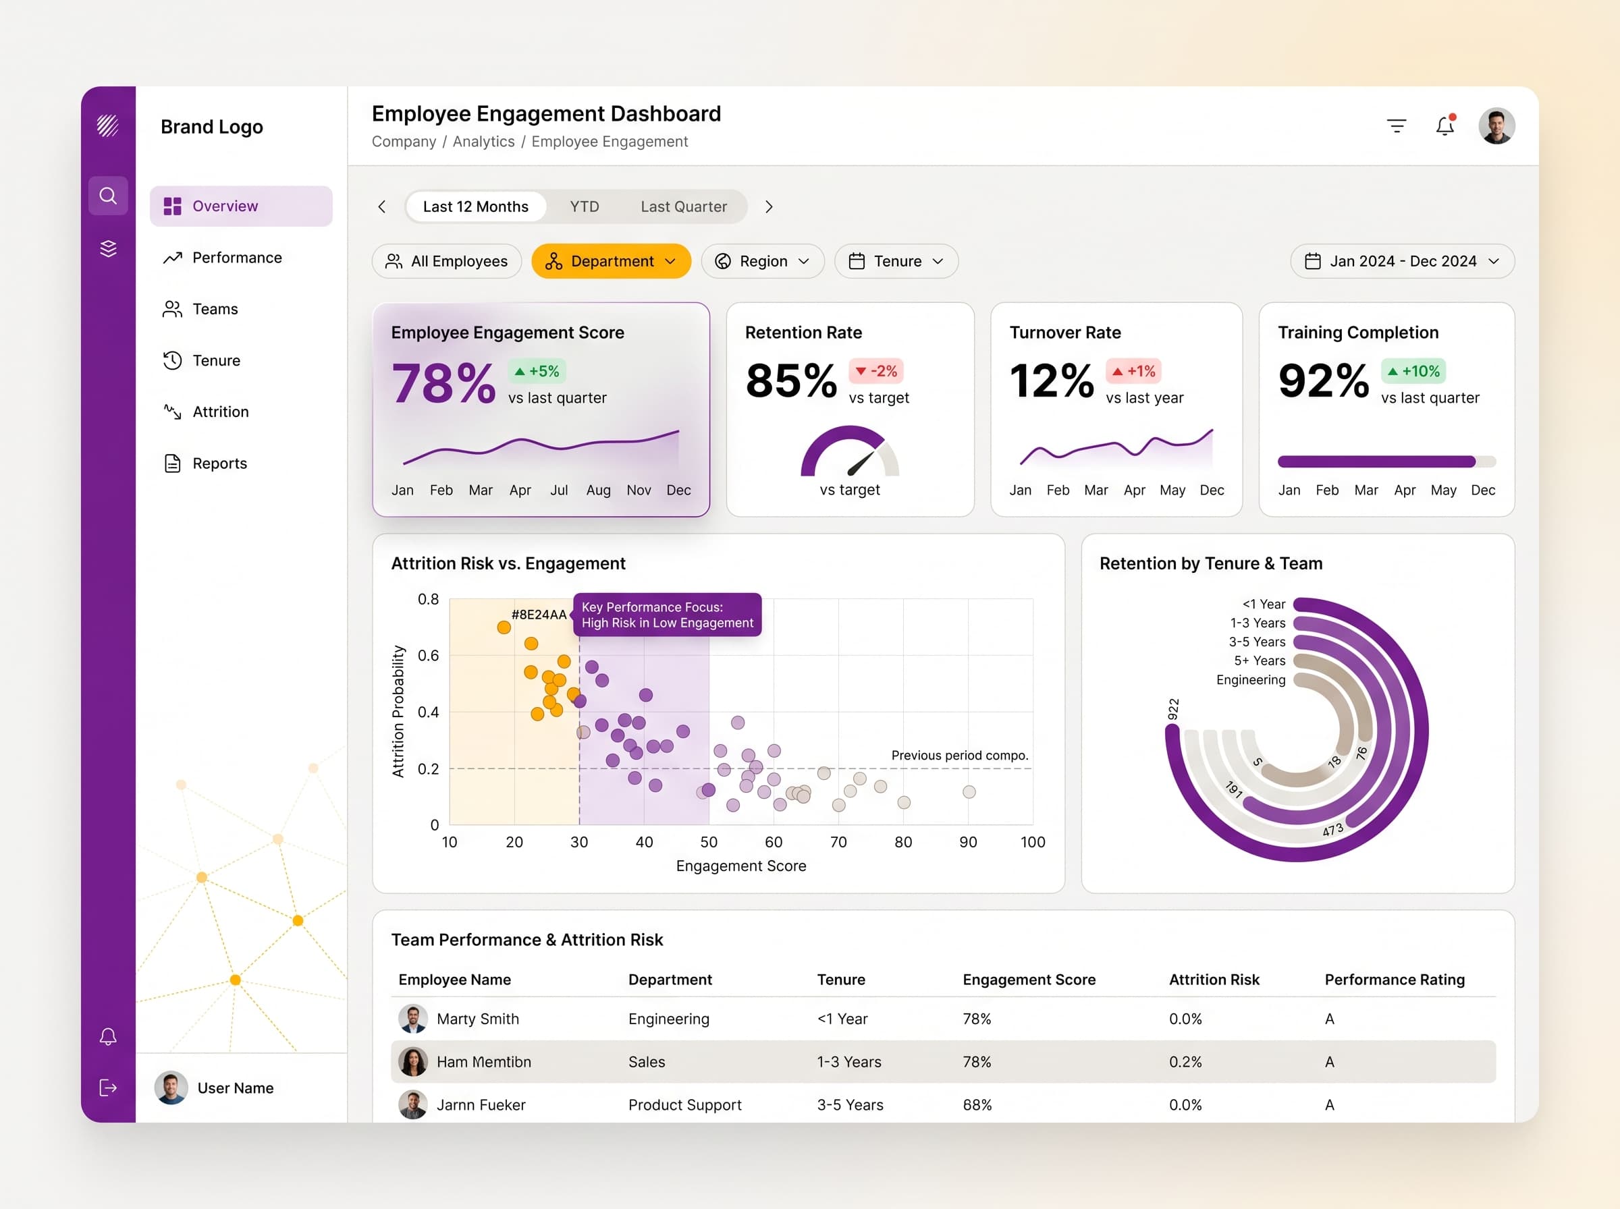Click the Marty Smith name cell

[x=477, y=1019]
